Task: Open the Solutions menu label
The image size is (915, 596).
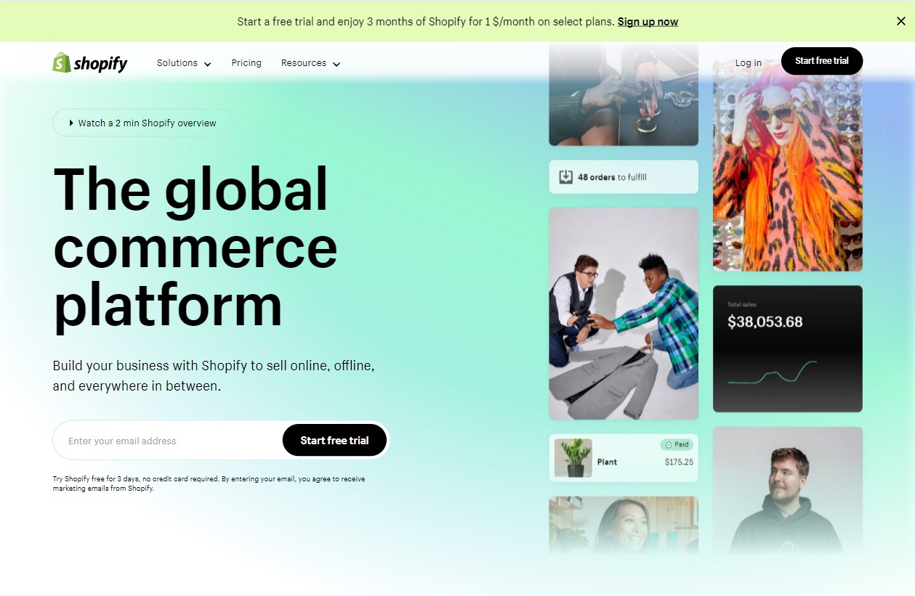Action: [177, 63]
